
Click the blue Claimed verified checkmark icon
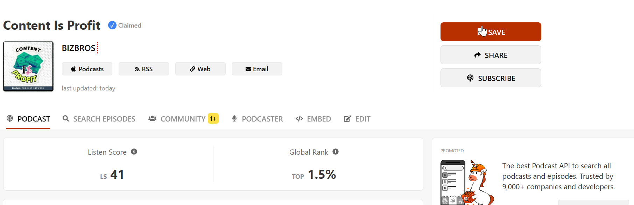(x=112, y=25)
